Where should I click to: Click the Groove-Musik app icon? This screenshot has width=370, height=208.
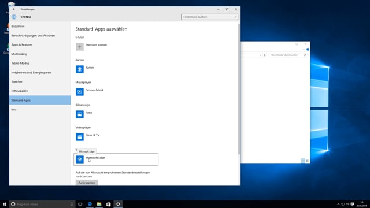click(x=80, y=92)
